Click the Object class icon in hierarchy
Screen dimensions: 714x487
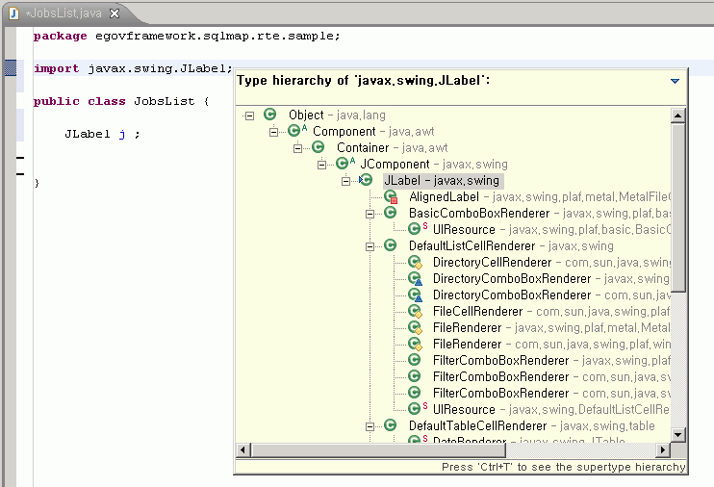coord(270,115)
